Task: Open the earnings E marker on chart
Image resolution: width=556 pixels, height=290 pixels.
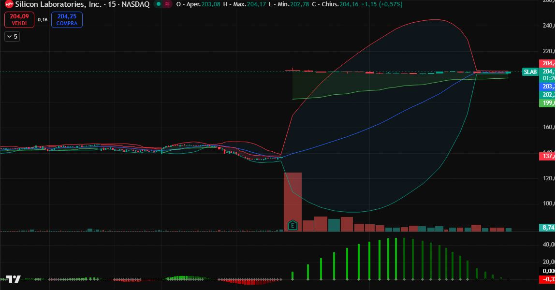Action: coord(293,225)
